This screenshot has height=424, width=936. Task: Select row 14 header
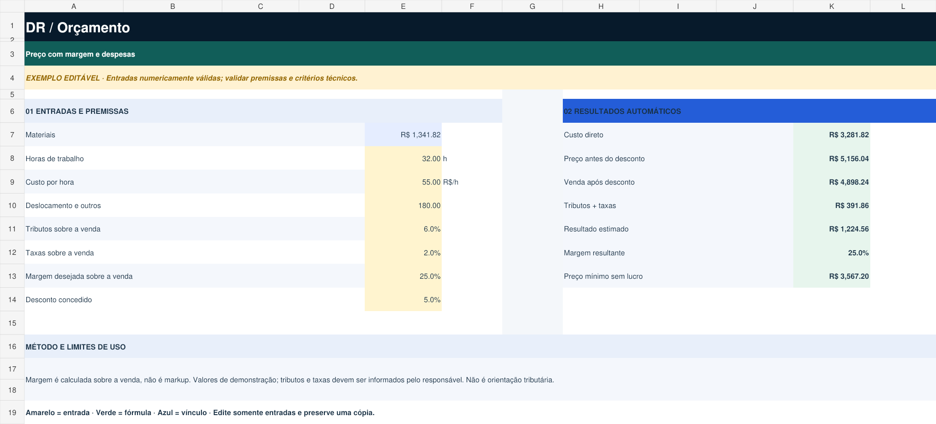pos(12,299)
